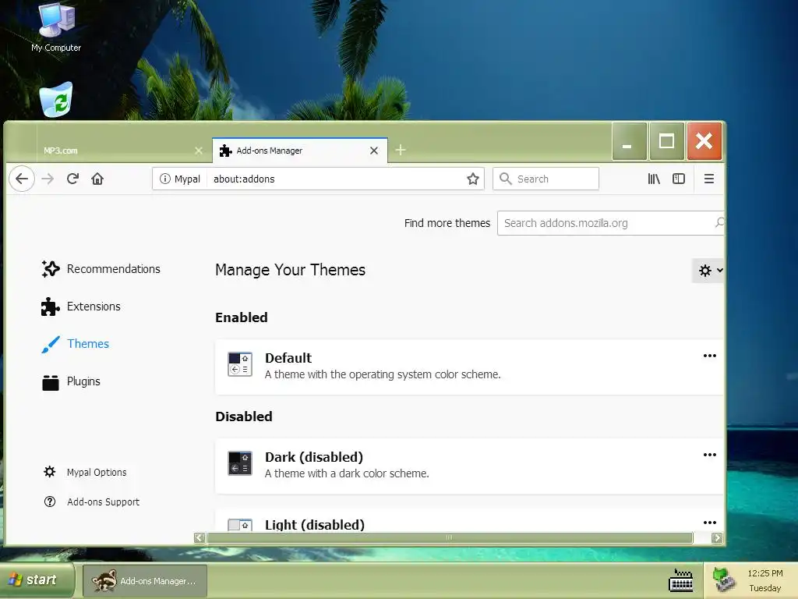This screenshot has height=599, width=798.
Task: Open the Add-ons Support link
Action: click(x=92, y=502)
